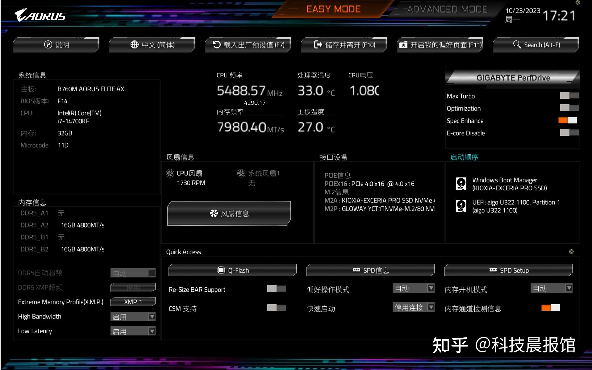Open SPD Setup button
Screen dimensions: 592x370
click(508, 270)
